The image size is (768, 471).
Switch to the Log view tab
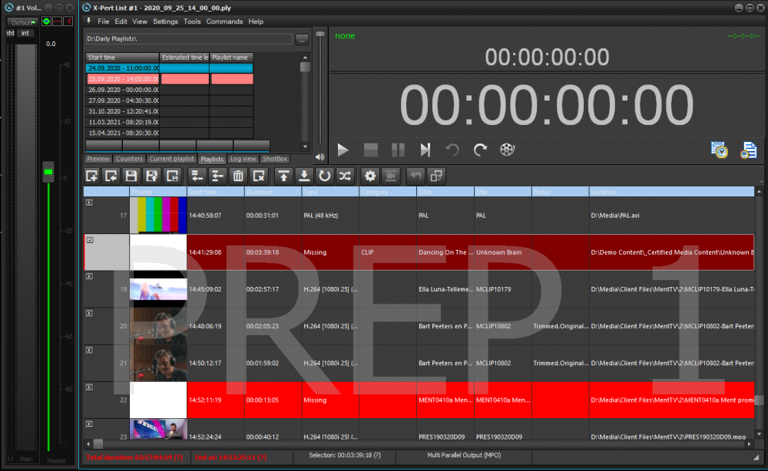point(243,159)
